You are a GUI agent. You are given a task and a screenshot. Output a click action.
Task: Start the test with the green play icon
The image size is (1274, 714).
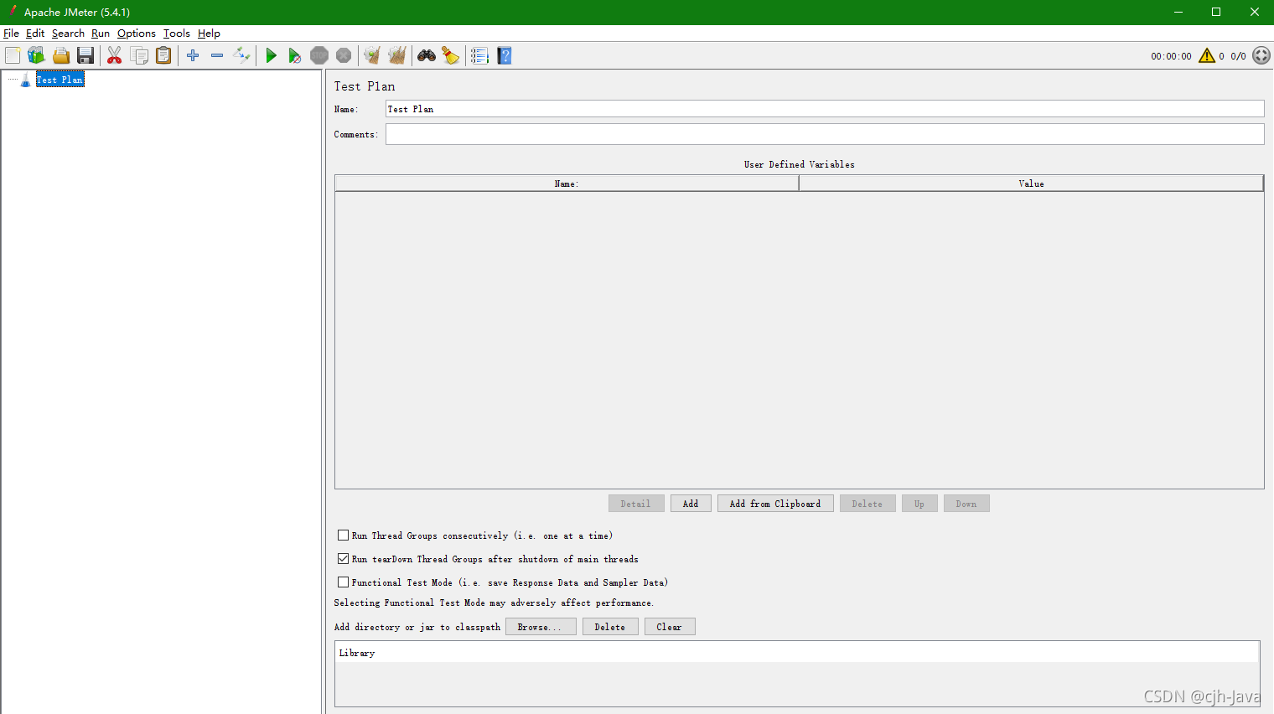click(271, 55)
